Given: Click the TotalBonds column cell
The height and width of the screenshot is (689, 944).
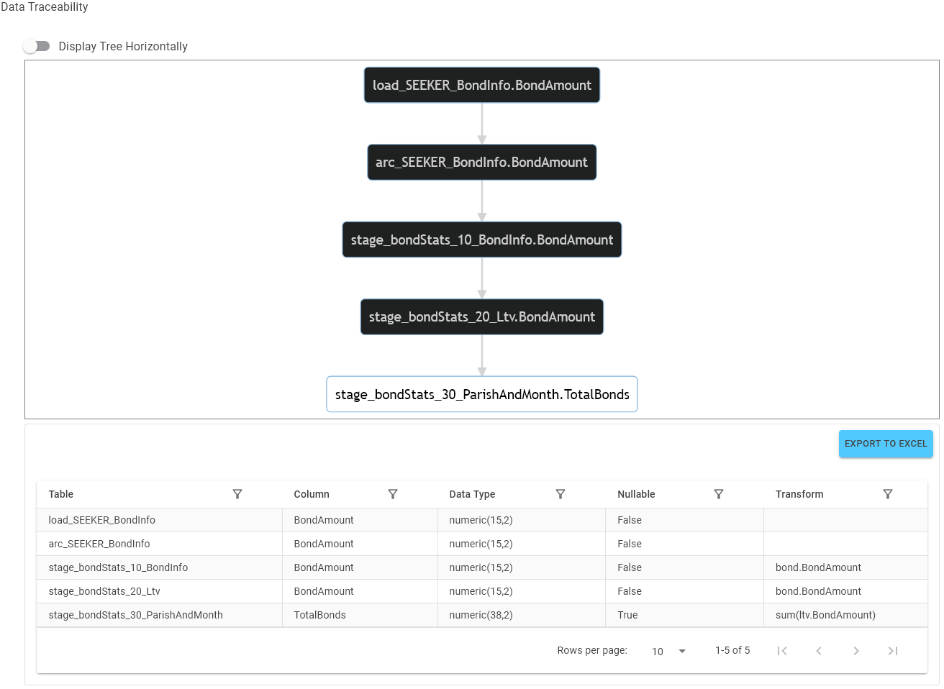Looking at the screenshot, I should [x=360, y=615].
